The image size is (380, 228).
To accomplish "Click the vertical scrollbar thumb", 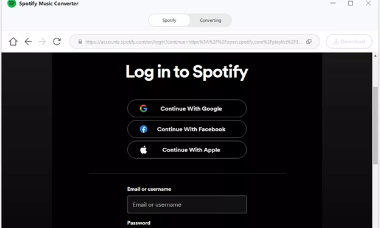I will pyautogui.click(x=375, y=125).
